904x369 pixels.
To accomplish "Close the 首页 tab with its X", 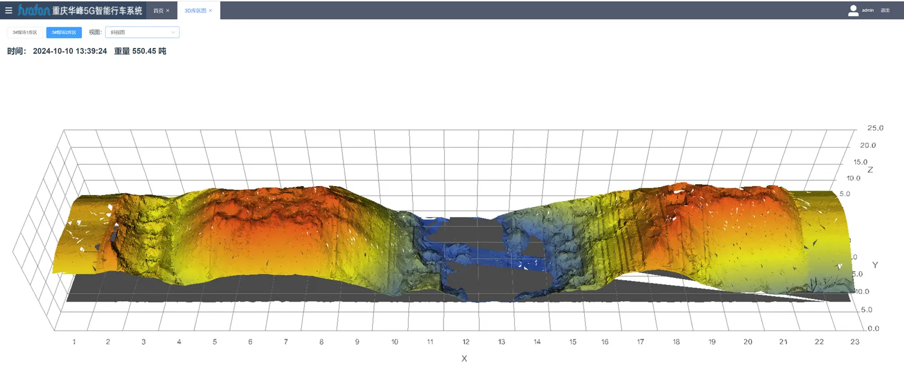I will [x=168, y=11].
